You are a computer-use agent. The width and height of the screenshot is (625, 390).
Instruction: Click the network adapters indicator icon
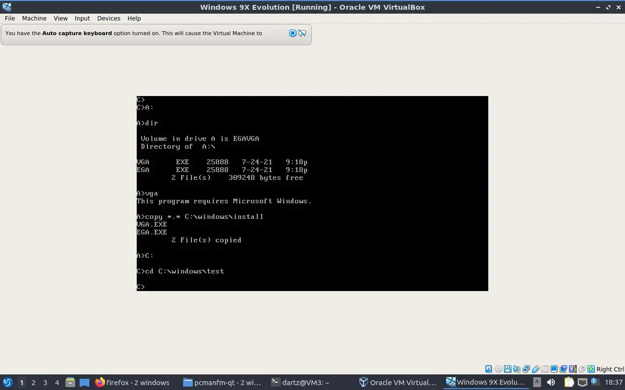[x=526, y=369]
